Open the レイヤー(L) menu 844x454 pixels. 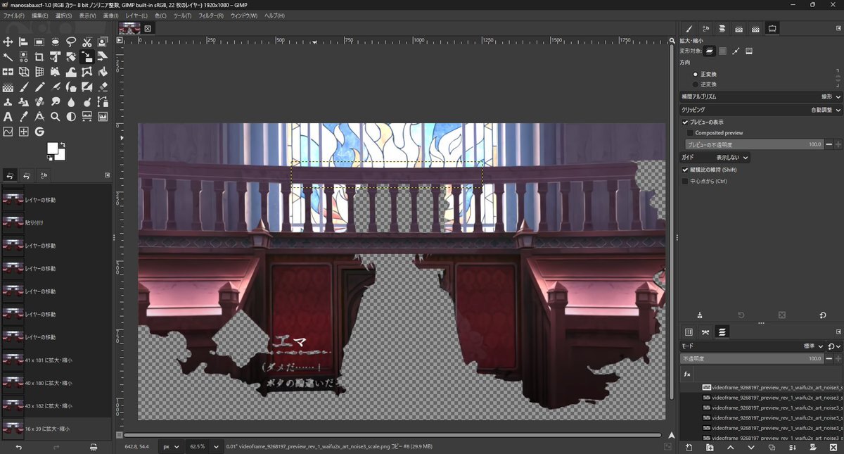click(136, 15)
